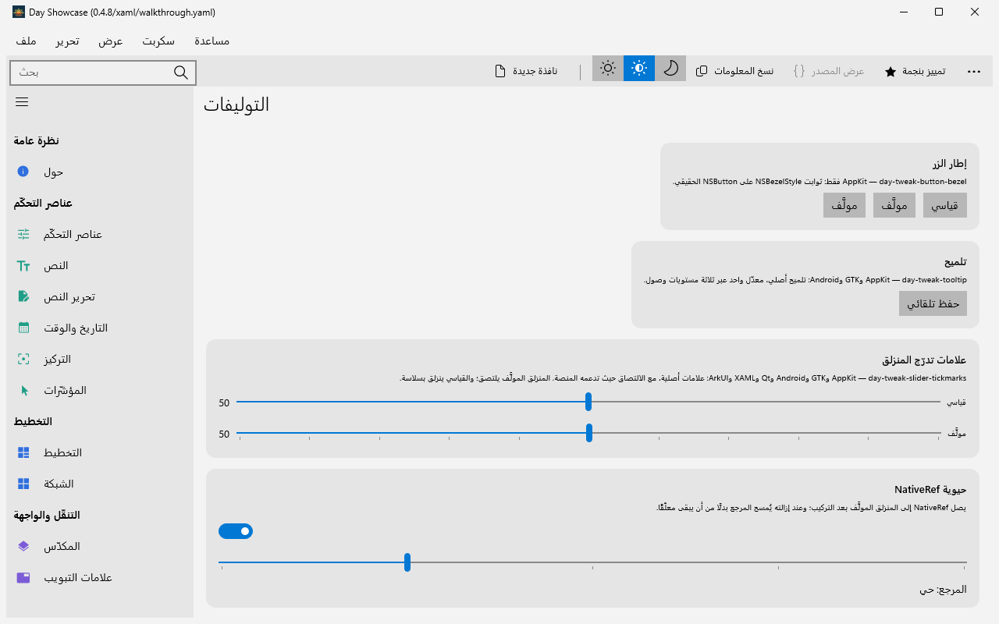Open the ملف menu

click(x=25, y=41)
